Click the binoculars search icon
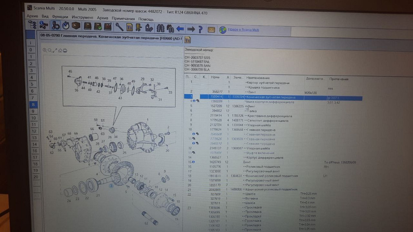413x232 pixels. [160, 28]
